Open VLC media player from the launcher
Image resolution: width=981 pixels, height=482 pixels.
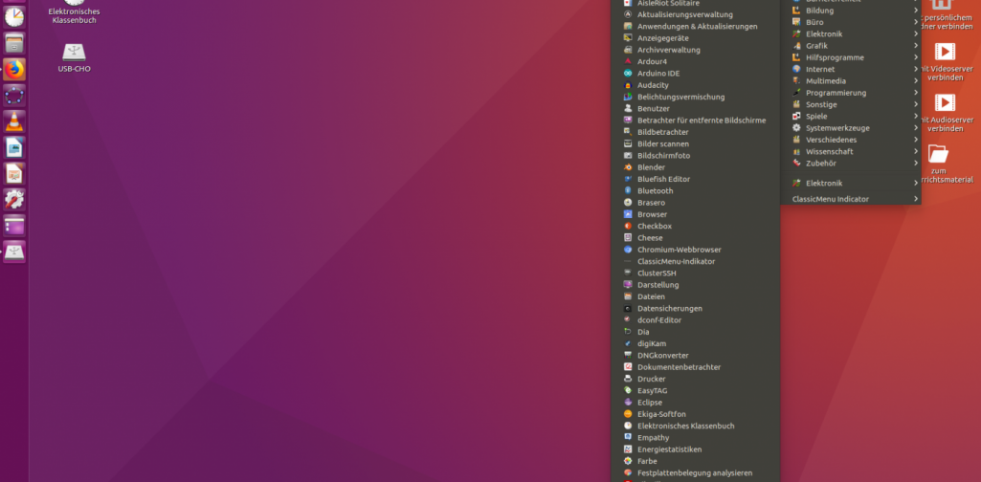pyautogui.click(x=14, y=121)
